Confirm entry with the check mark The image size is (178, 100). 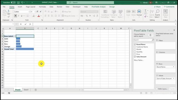click(25, 24)
